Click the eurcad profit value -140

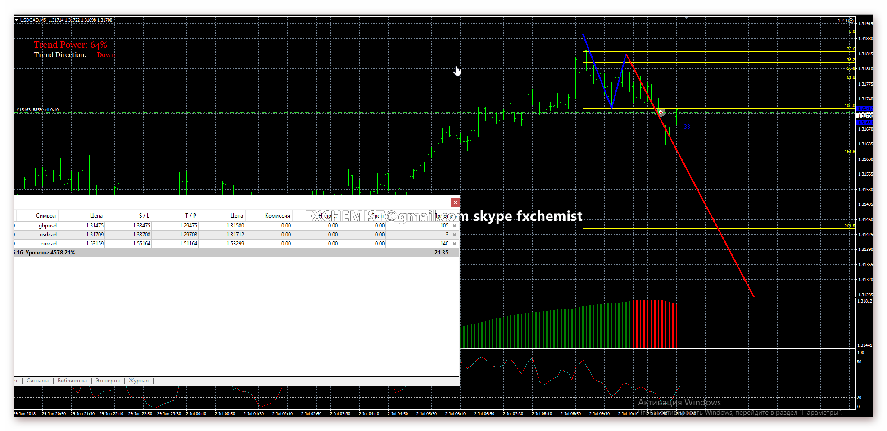pos(444,244)
